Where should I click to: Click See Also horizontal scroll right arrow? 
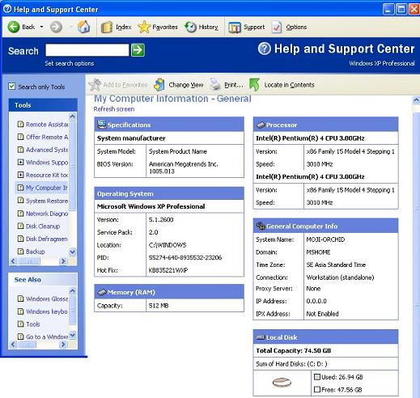pyautogui.click(x=63, y=345)
